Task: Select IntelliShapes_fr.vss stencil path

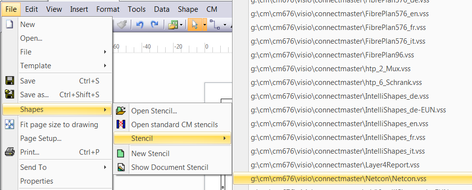Action: 338,137
